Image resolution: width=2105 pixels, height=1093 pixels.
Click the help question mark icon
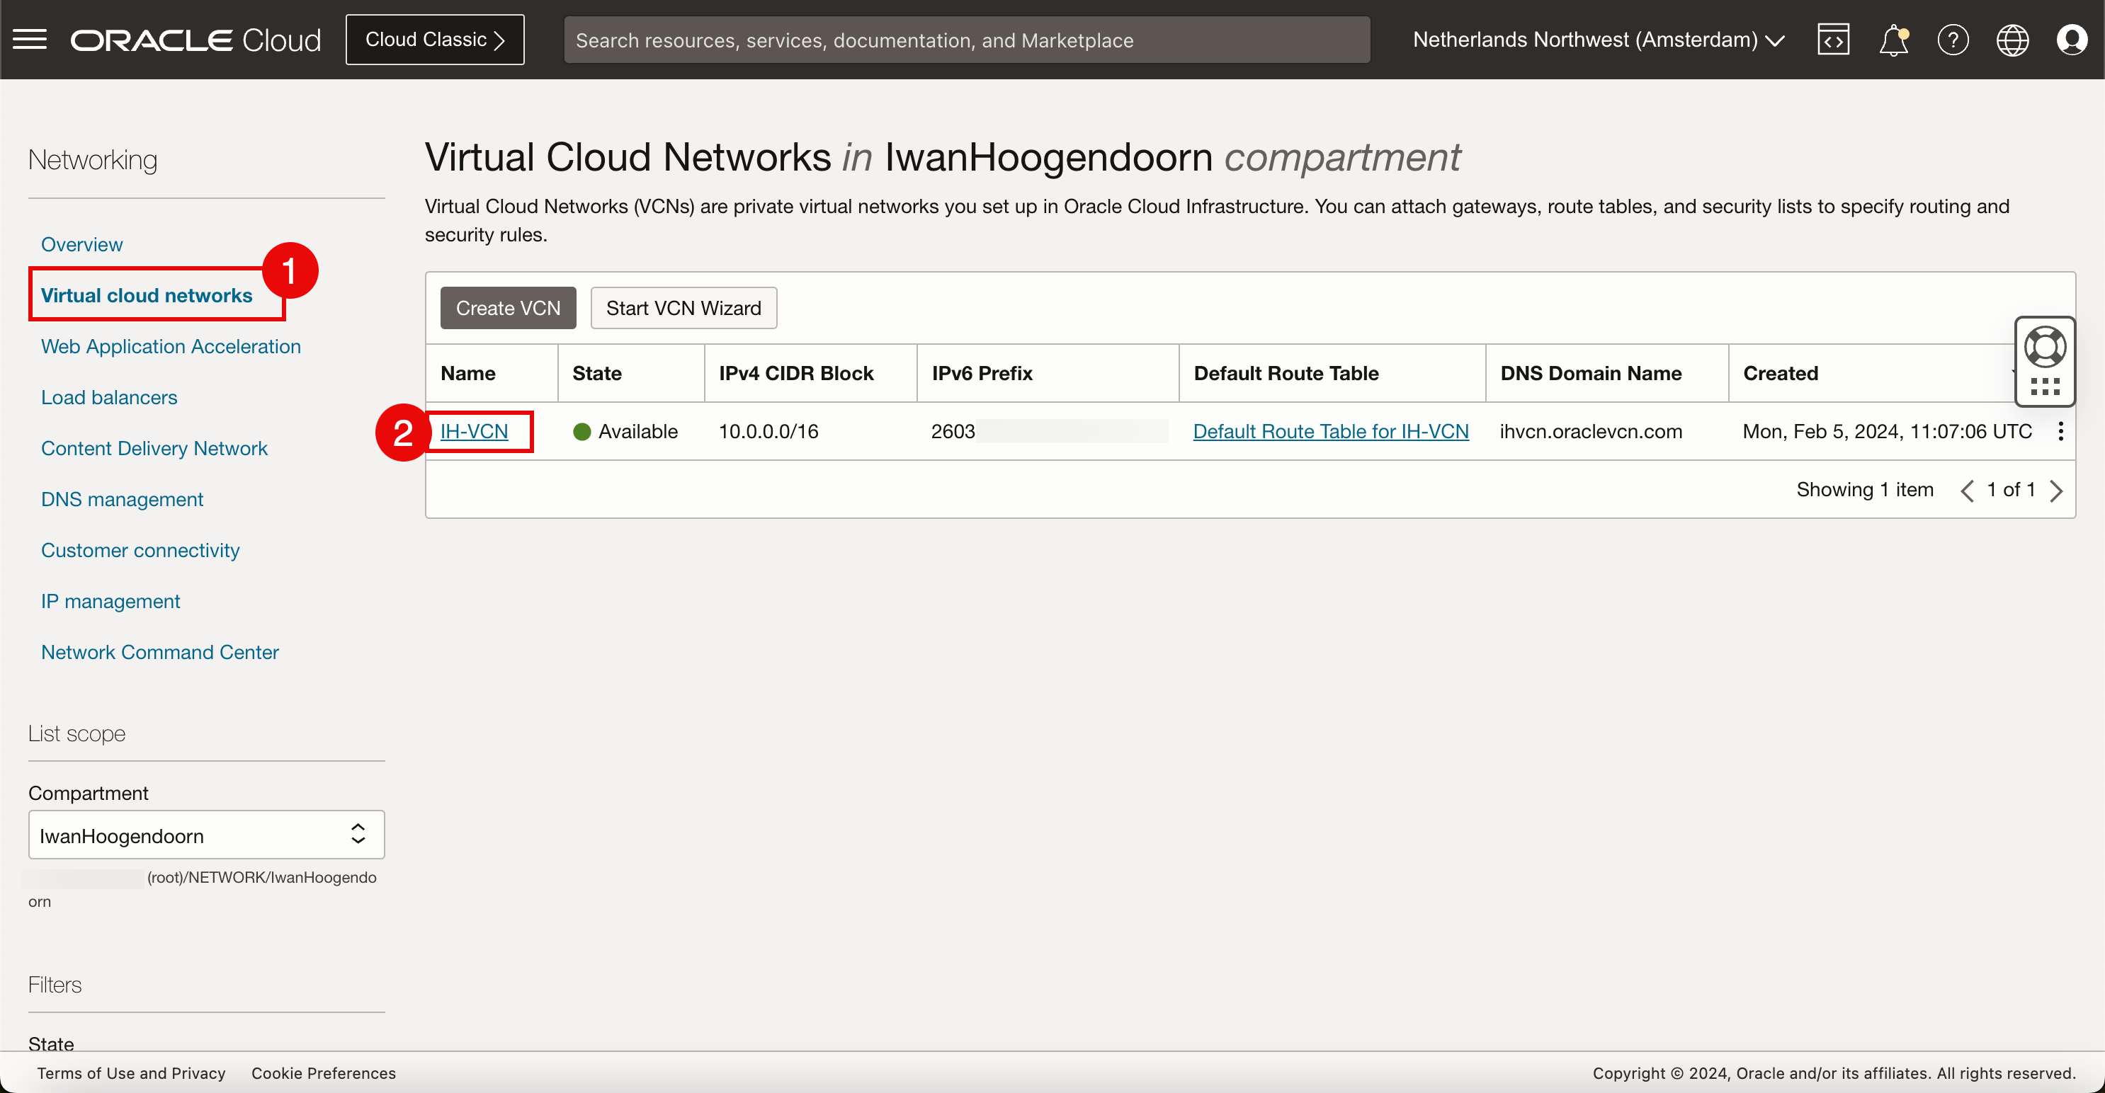(1952, 39)
